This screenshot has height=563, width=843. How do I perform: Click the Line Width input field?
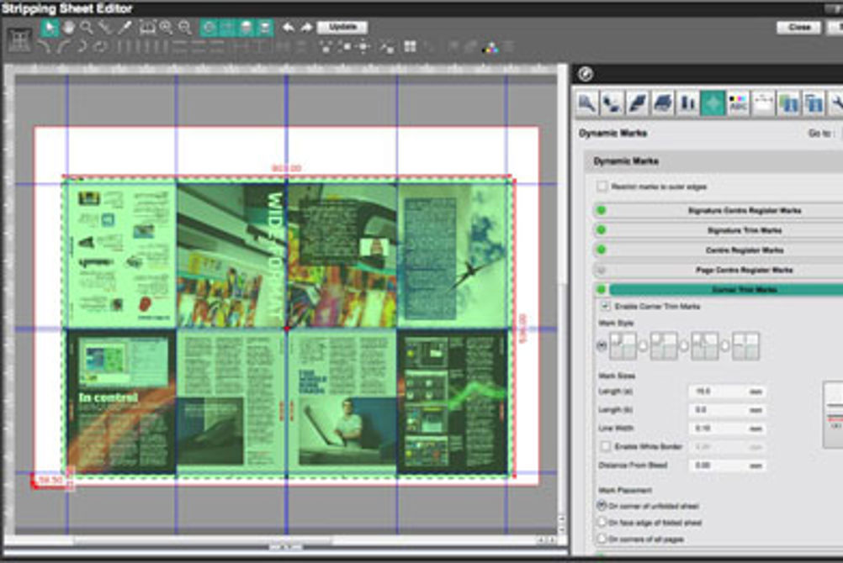(726, 429)
